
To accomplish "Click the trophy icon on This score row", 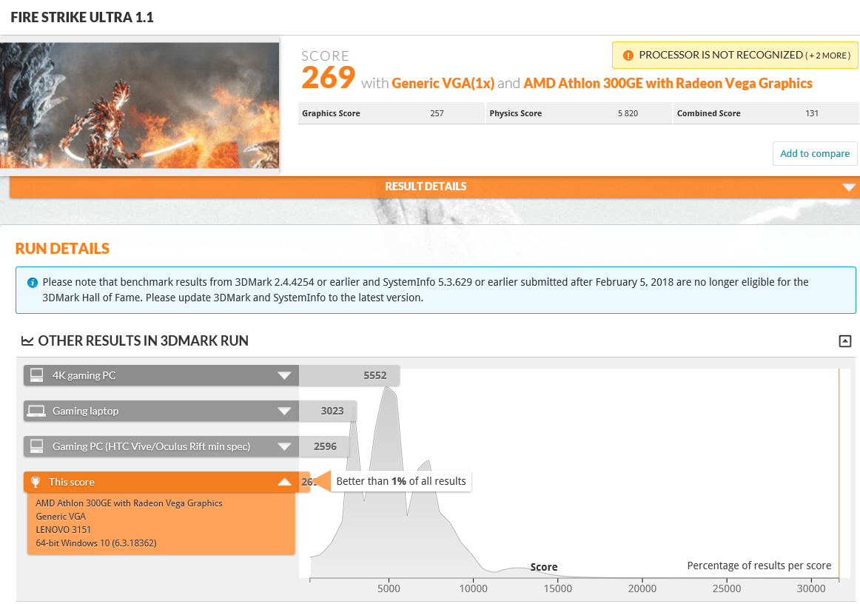I will [36, 482].
